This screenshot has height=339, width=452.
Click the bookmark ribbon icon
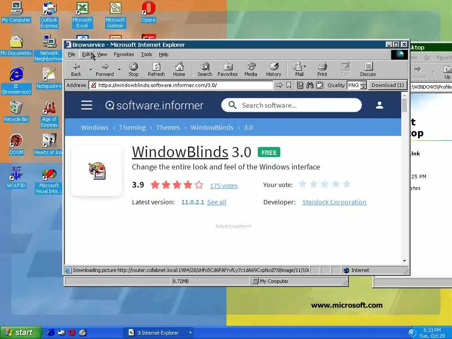pos(289,85)
